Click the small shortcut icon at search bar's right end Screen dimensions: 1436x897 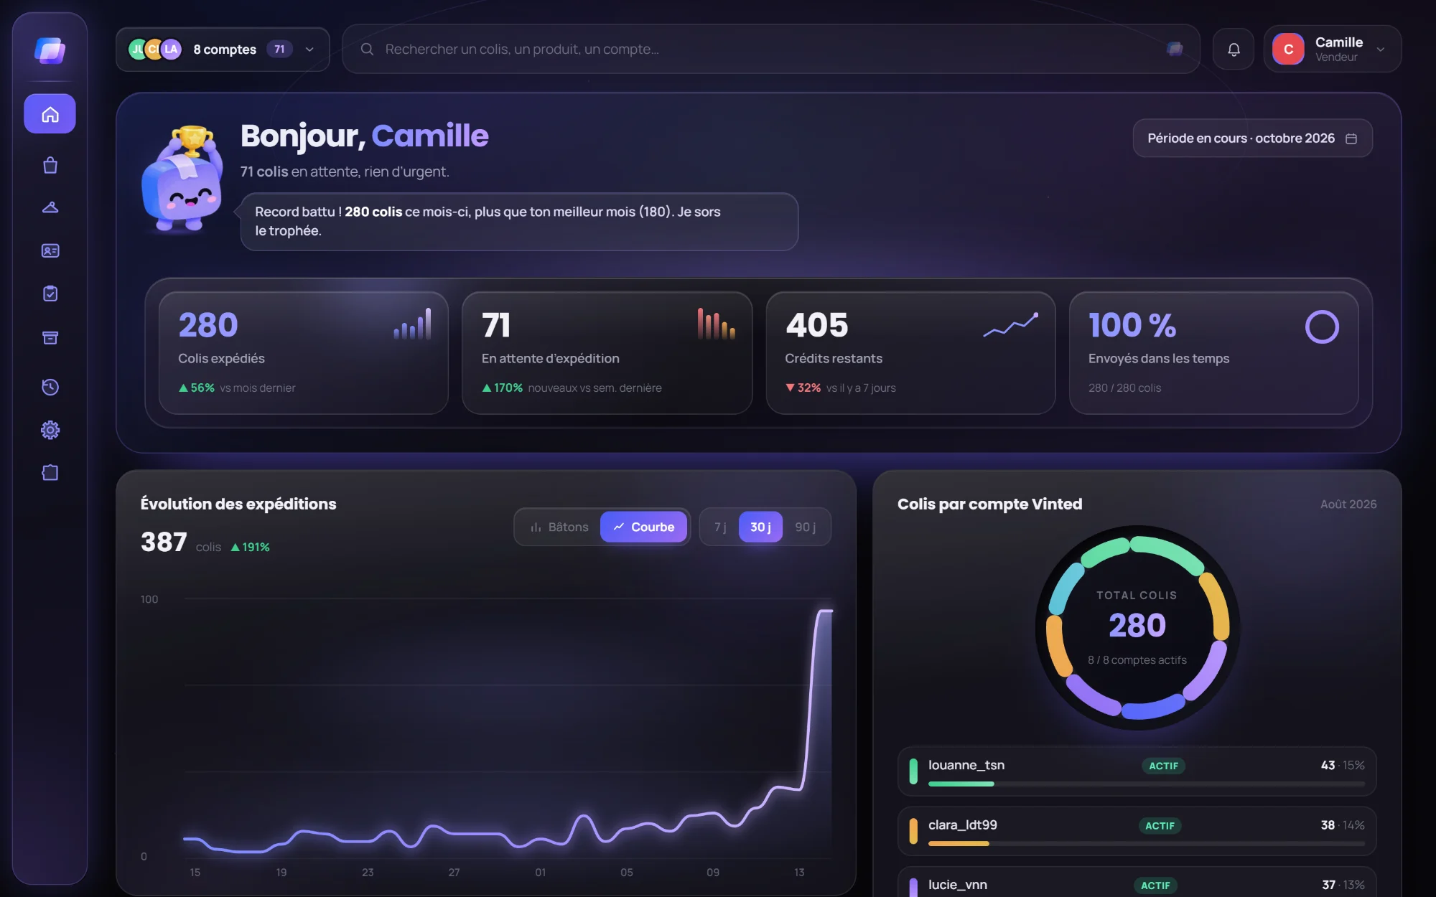click(1175, 49)
